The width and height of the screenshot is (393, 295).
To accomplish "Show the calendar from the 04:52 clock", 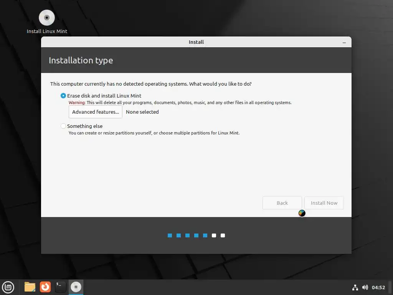I will [378, 287].
